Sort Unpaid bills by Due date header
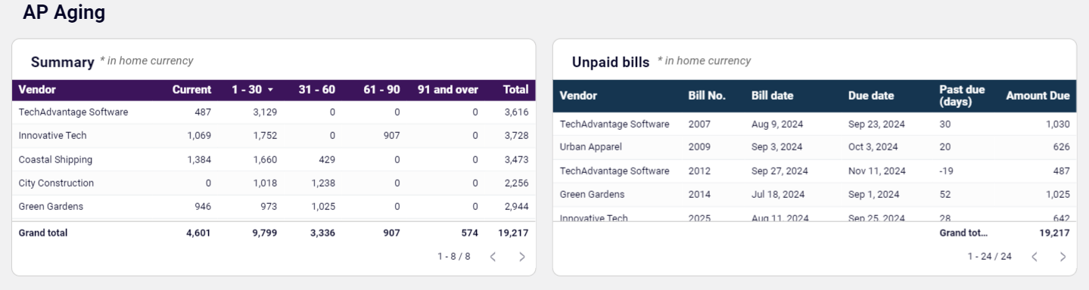The height and width of the screenshot is (290, 1089). [x=871, y=96]
